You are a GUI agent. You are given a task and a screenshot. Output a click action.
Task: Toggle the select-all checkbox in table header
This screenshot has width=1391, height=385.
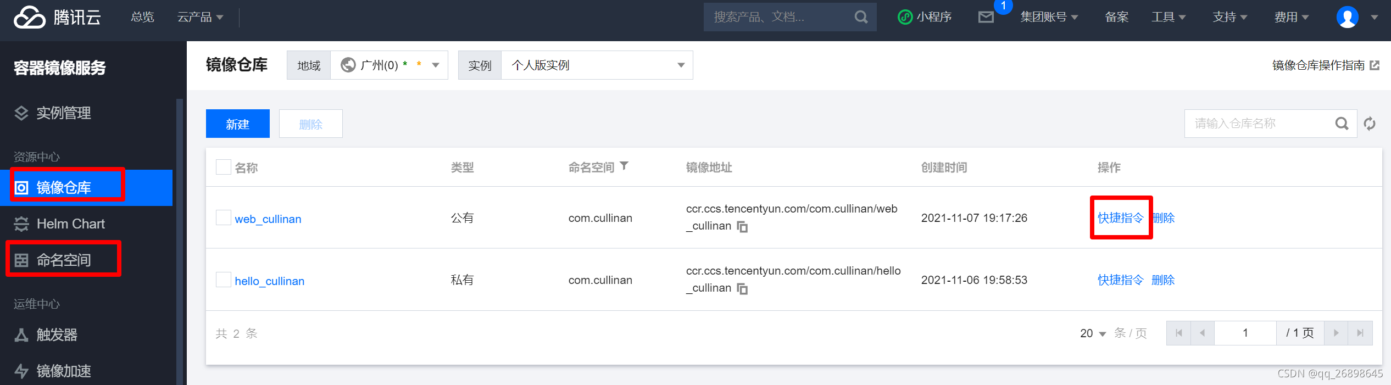(x=223, y=167)
